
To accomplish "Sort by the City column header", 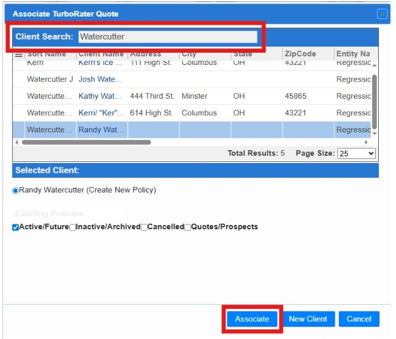I will [x=189, y=54].
